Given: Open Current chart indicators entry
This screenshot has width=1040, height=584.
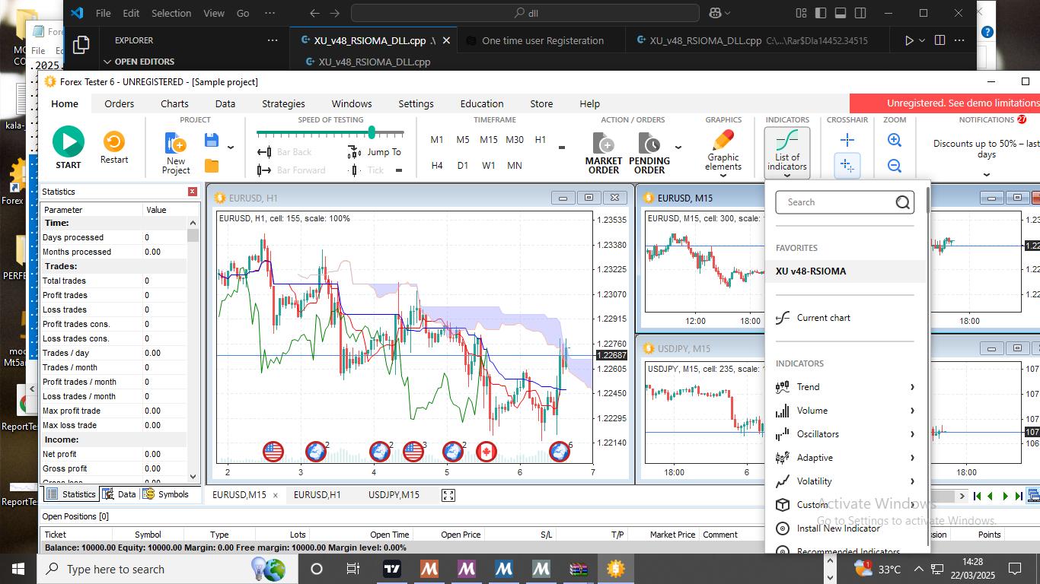Looking at the screenshot, I should pos(845,318).
